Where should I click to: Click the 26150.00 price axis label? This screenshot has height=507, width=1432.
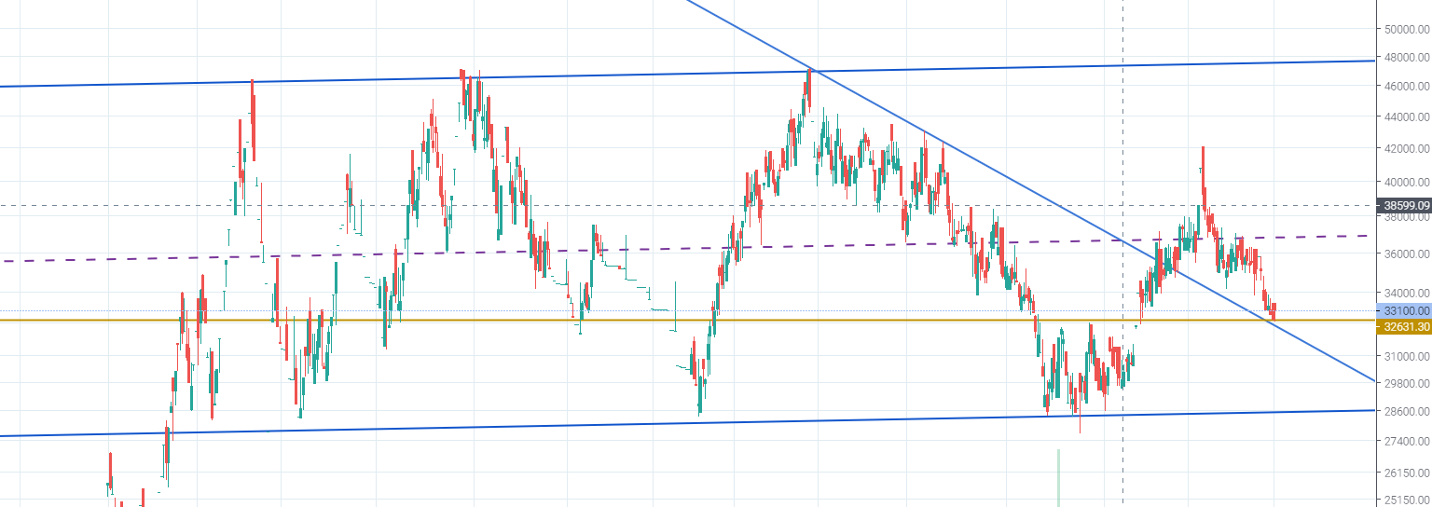click(1407, 473)
